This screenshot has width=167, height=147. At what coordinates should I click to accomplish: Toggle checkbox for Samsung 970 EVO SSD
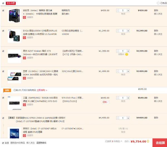(3, 98)
